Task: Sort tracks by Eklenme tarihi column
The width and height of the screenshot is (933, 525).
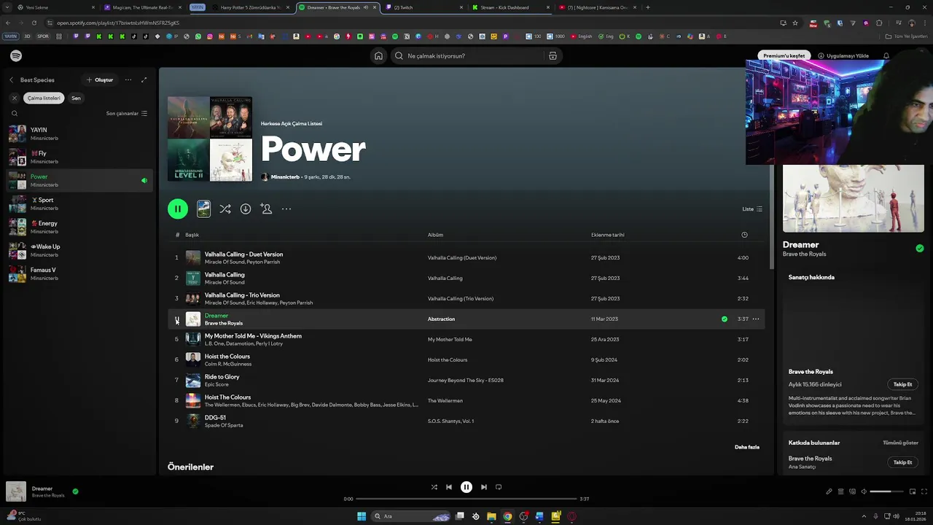Action: coord(607,235)
